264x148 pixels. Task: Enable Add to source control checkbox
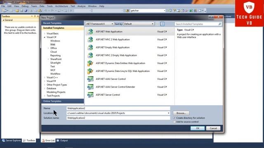pyautogui.click(x=174, y=122)
